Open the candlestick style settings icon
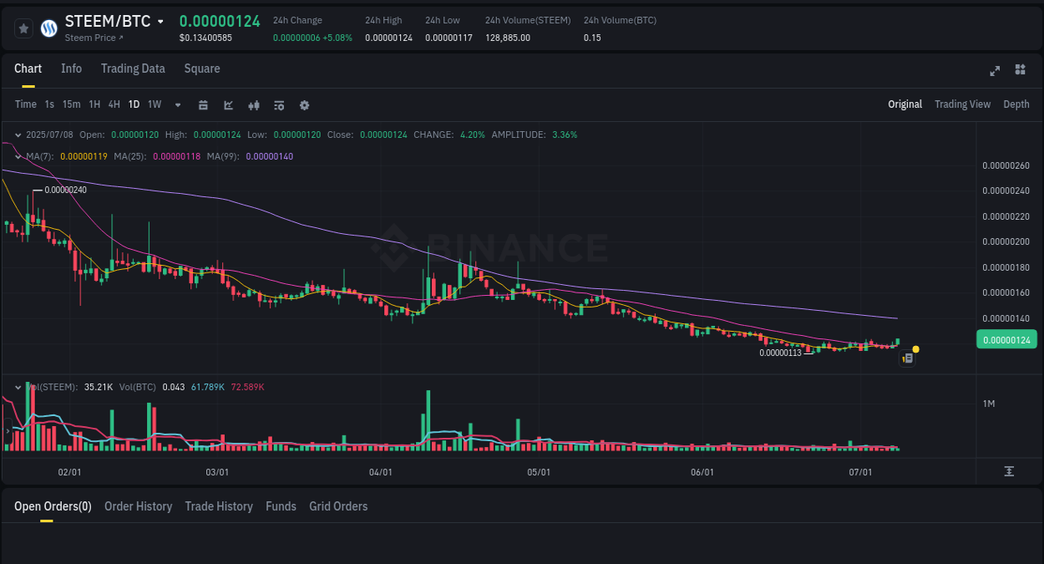1044x564 pixels. pyautogui.click(x=253, y=104)
